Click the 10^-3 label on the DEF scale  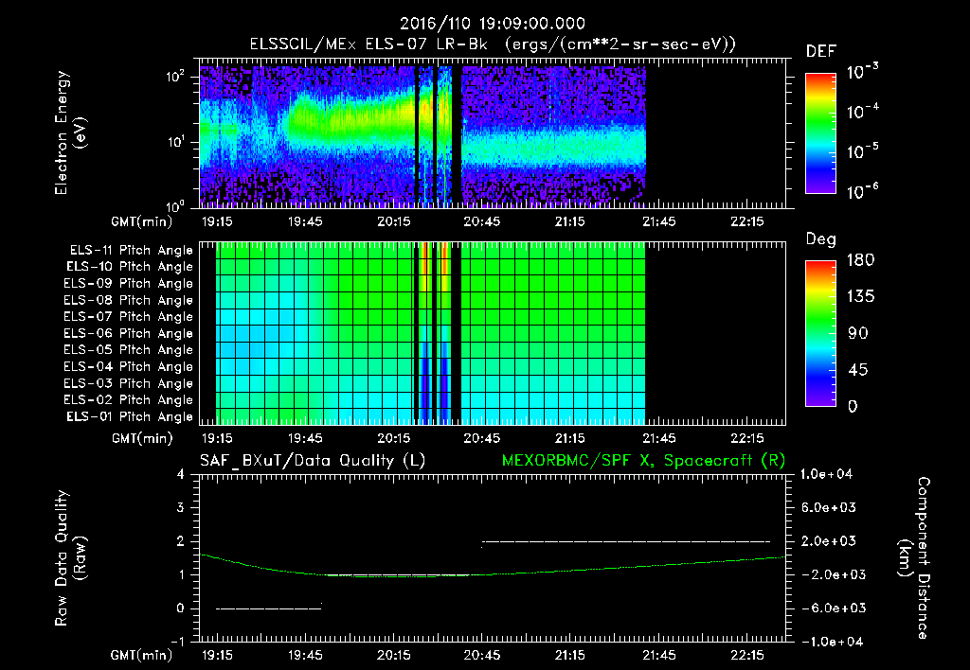pyautogui.click(x=862, y=72)
